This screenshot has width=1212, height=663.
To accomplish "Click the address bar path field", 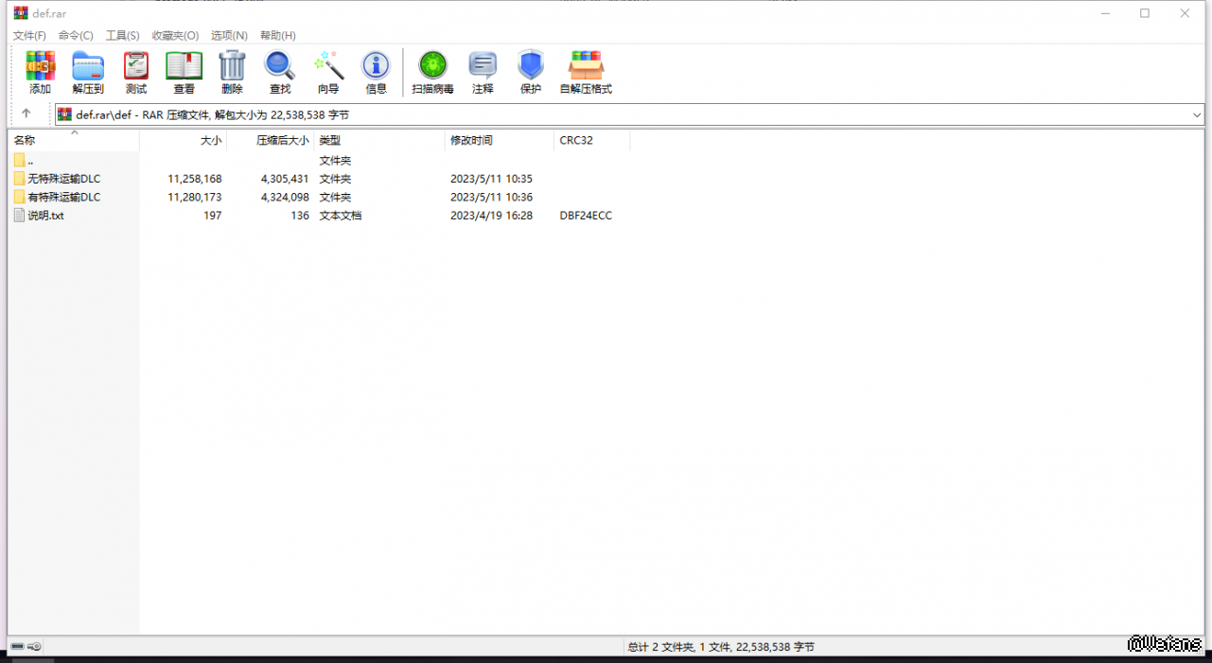I will coord(628,114).
